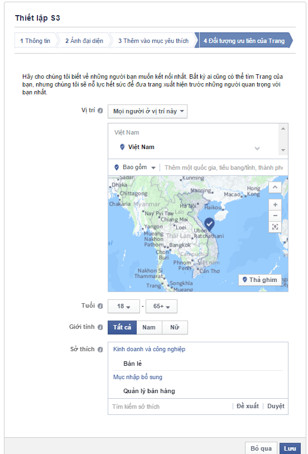Open the Mọi người ở vị trí này dropdown
This screenshot has width=308, height=454.
[x=147, y=112]
